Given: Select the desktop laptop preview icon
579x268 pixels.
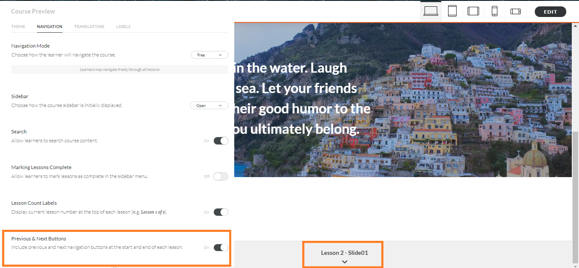Looking at the screenshot, I should 431,11.
